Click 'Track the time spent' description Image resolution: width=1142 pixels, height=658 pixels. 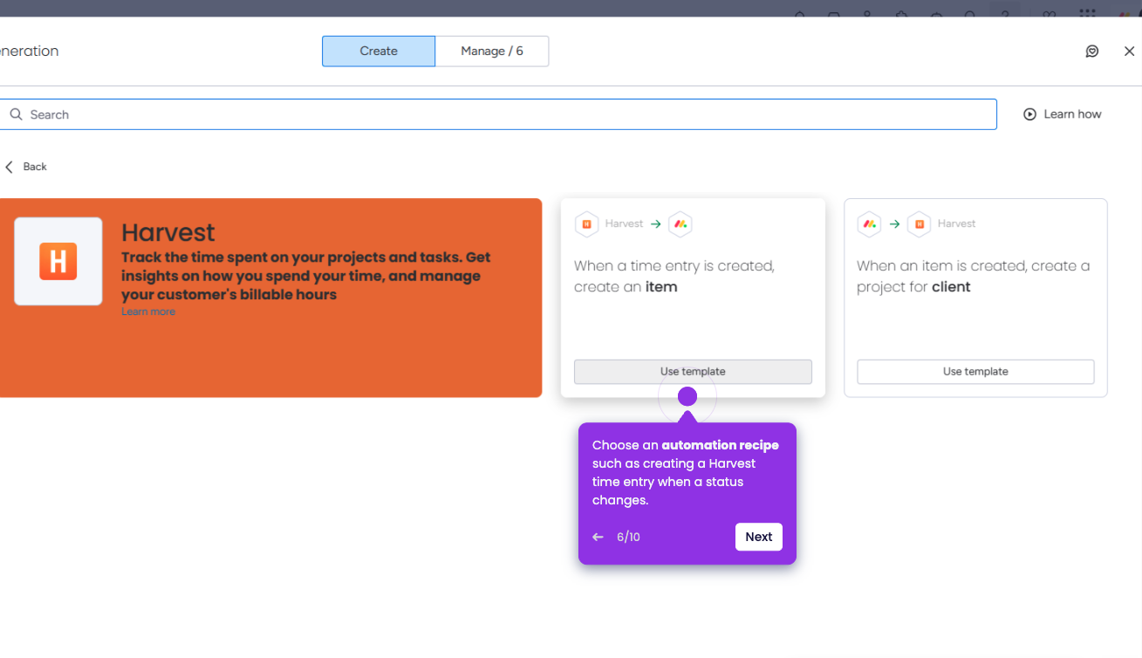coord(306,276)
